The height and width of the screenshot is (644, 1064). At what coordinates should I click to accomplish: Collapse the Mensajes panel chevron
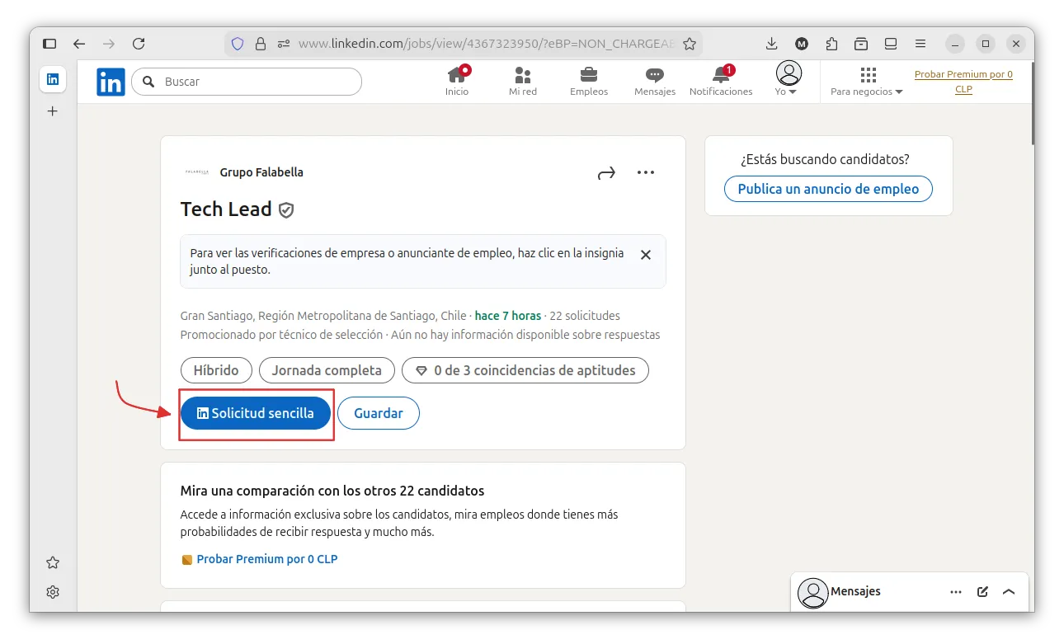[x=1008, y=591]
